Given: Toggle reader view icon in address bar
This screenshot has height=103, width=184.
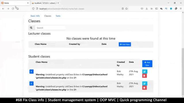Looking at the screenshot, I should [123, 9].
